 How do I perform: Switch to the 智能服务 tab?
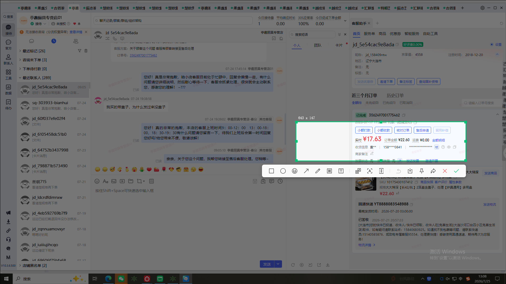coord(412,34)
